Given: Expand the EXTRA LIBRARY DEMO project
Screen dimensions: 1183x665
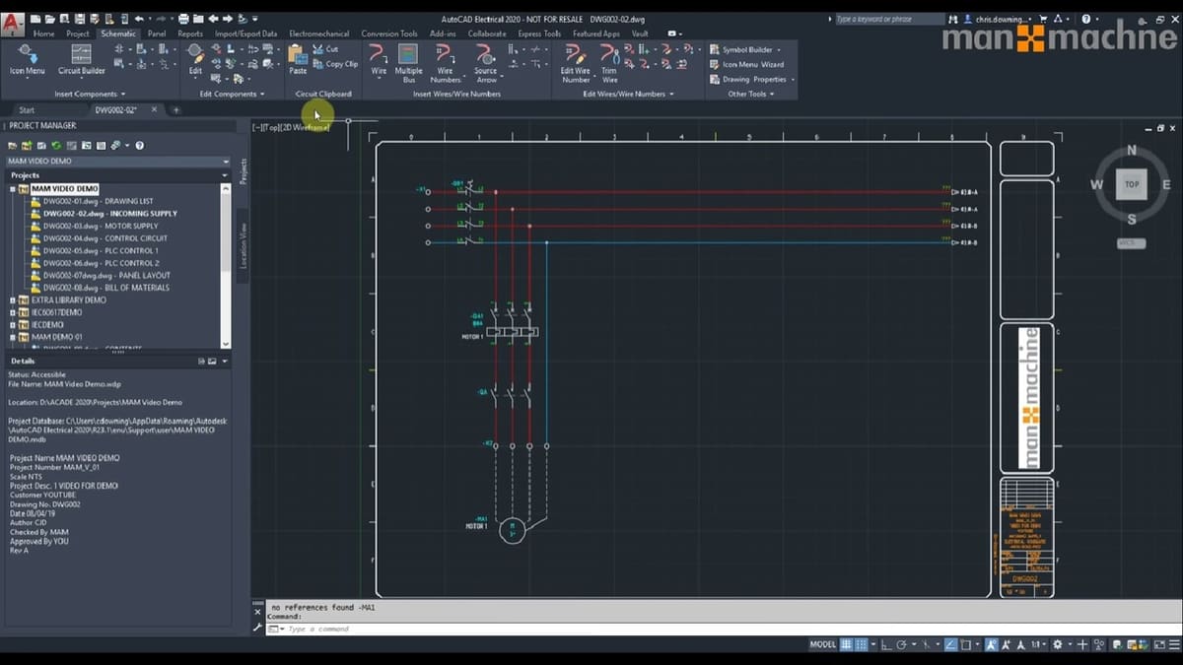Looking at the screenshot, I should click(x=13, y=299).
